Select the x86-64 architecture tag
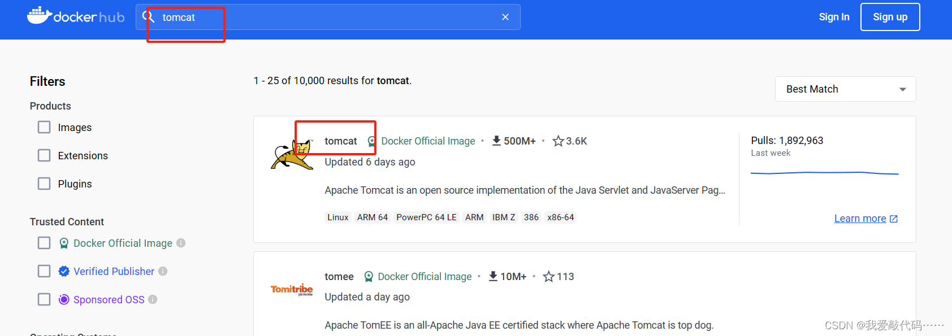 click(560, 217)
